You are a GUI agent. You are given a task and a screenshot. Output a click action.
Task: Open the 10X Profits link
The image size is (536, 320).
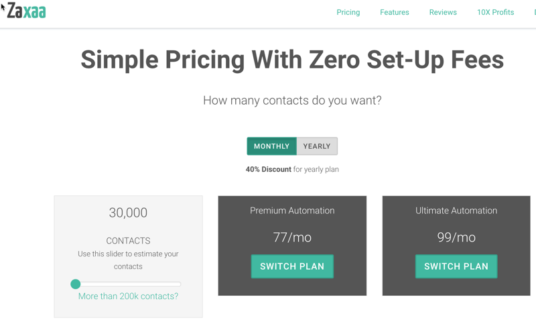click(x=495, y=12)
